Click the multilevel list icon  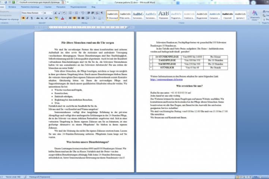pos(83,13)
